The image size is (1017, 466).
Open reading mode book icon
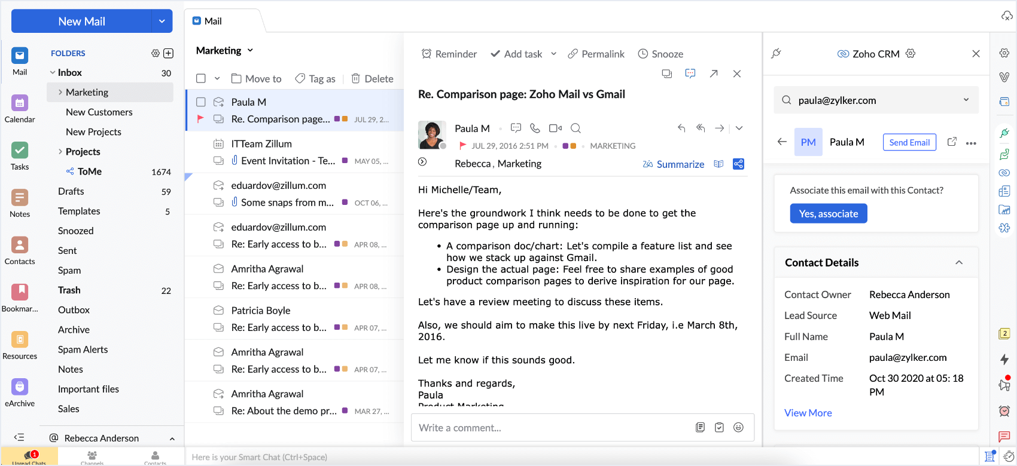719,164
